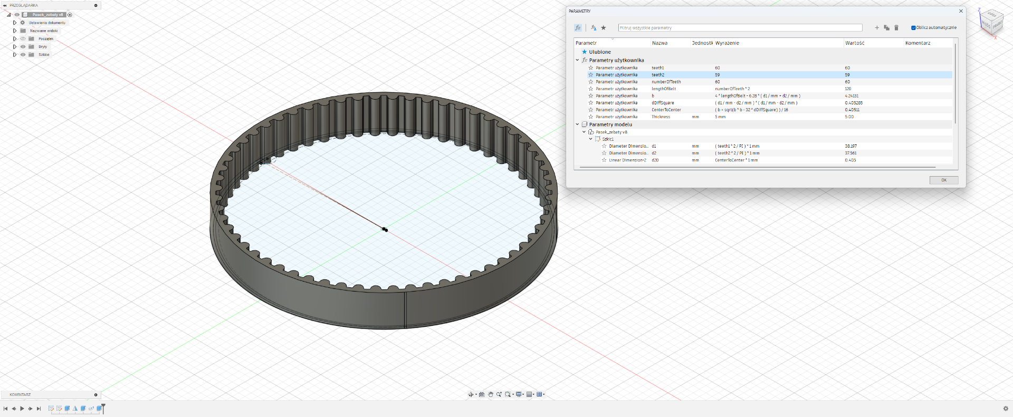The height and width of the screenshot is (417, 1013).
Task: Jump to timeline end
Action: tap(39, 409)
